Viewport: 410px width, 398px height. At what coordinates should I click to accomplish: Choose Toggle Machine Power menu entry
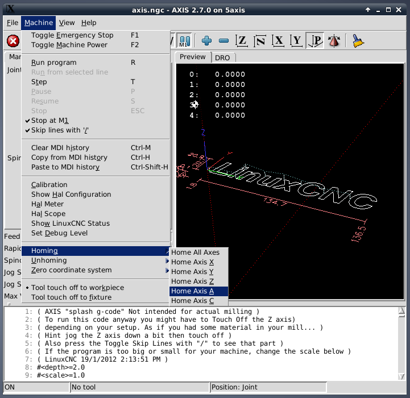point(96,45)
